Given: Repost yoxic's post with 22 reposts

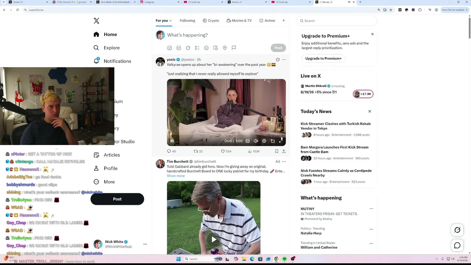Looking at the screenshot, I should point(198,151).
